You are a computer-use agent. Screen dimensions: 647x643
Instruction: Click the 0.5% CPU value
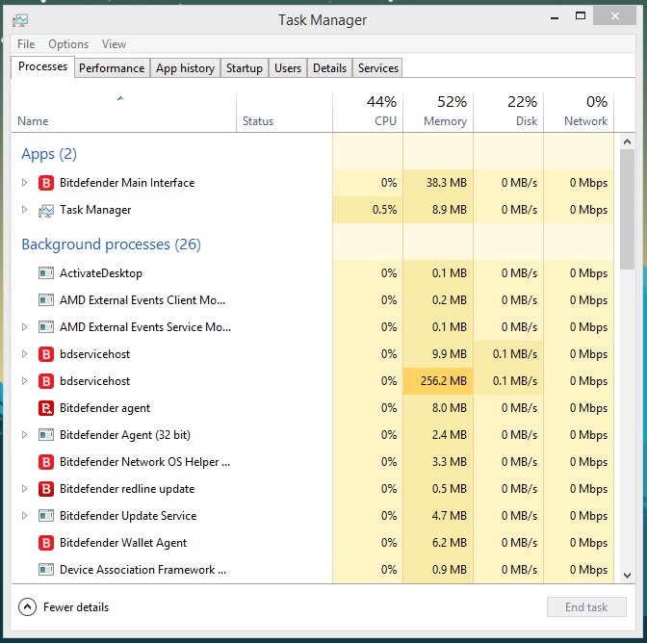(x=384, y=210)
